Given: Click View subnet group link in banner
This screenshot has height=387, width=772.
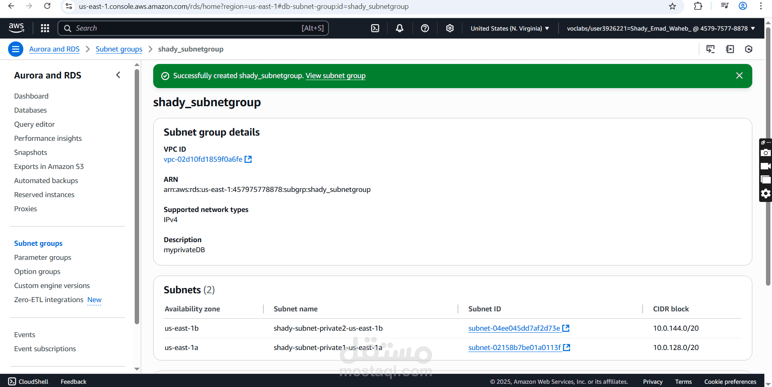Looking at the screenshot, I should point(335,76).
